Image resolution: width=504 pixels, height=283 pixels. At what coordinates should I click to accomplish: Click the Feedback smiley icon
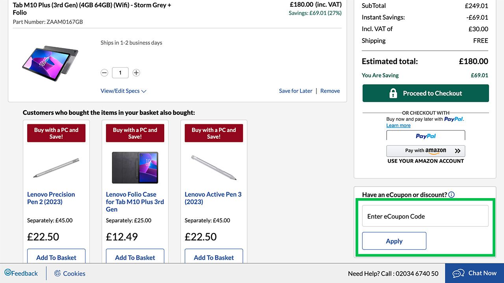point(8,272)
